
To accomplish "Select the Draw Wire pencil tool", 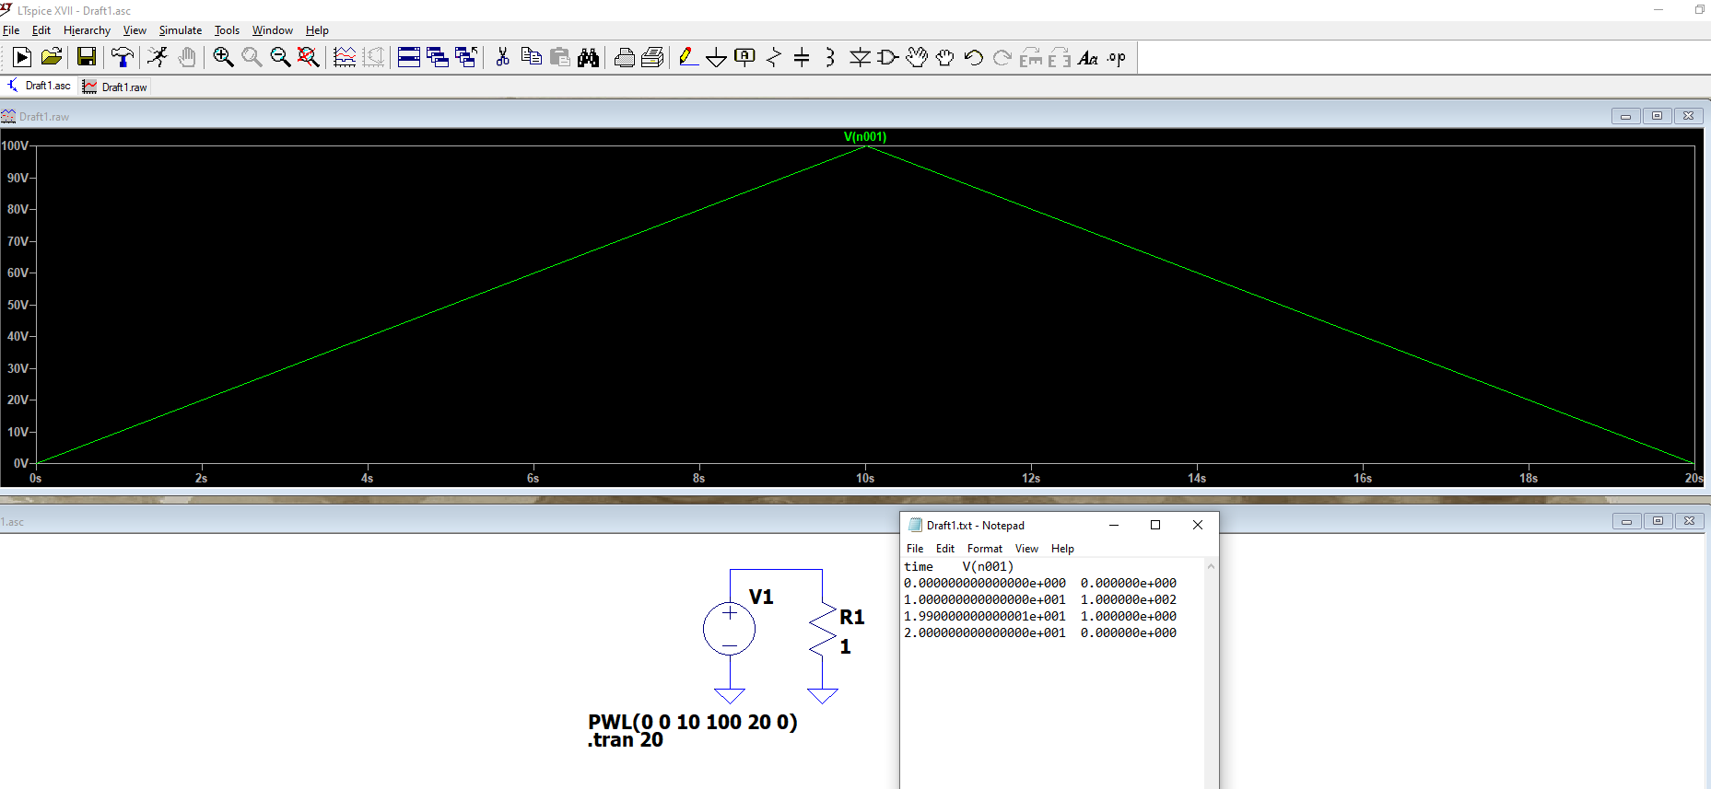I will (x=687, y=58).
